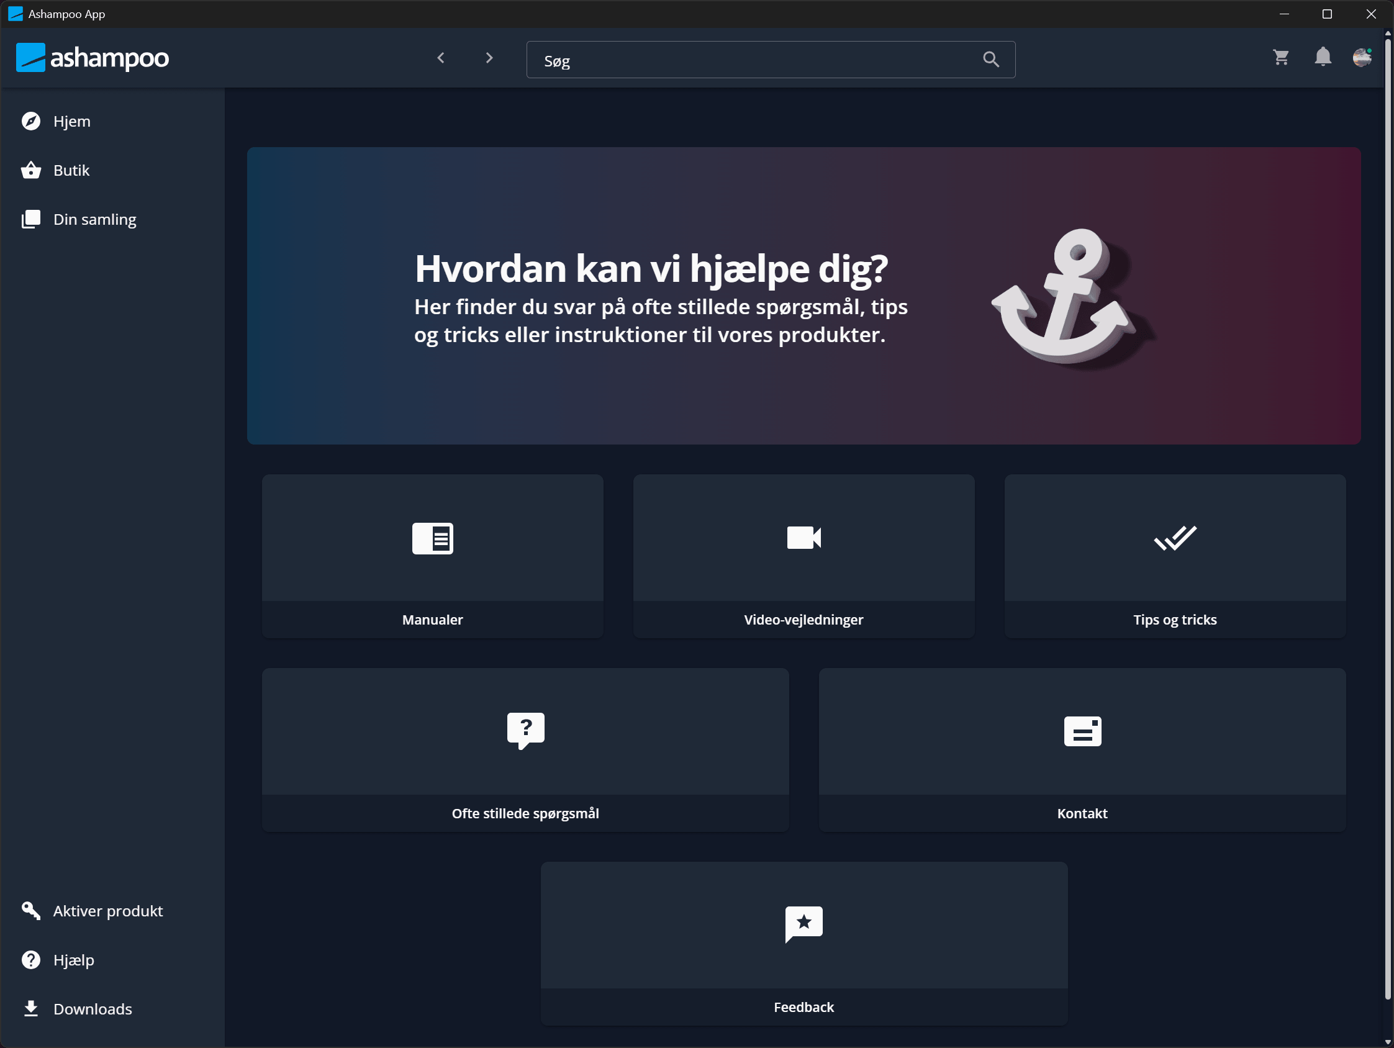Image resolution: width=1394 pixels, height=1048 pixels.
Task: Open notifications bell
Action: tap(1323, 56)
